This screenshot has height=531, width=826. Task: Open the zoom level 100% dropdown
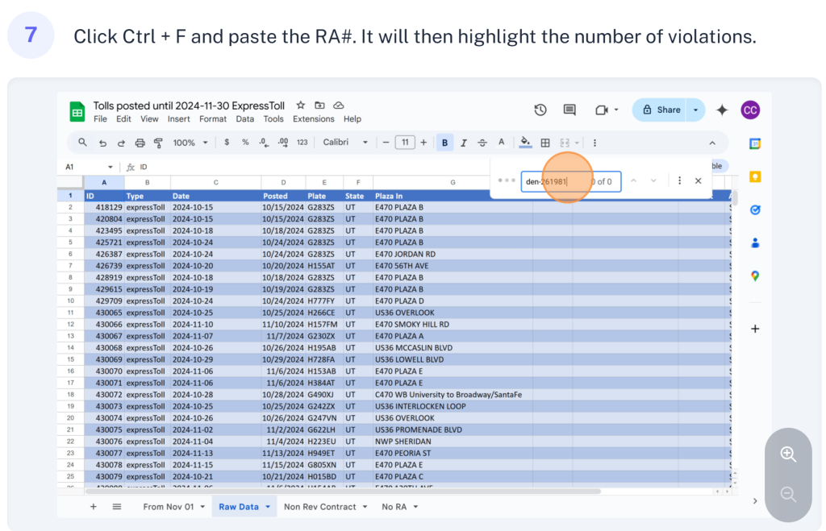pyautogui.click(x=190, y=143)
